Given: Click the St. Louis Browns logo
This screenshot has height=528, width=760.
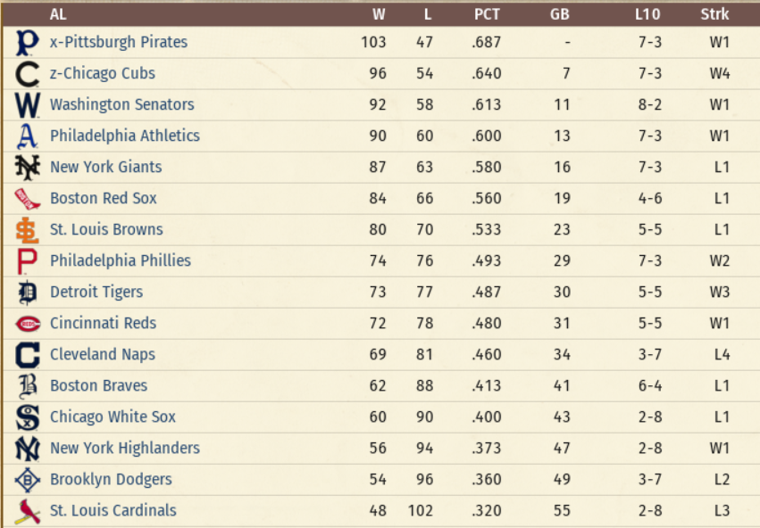Looking at the screenshot, I should coord(28,229).
